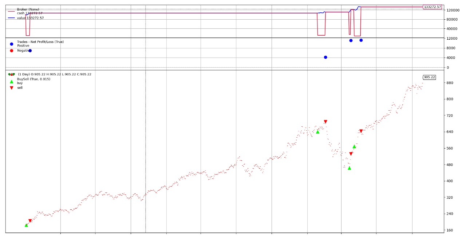Click the red sell triangle in the legend

11,88
